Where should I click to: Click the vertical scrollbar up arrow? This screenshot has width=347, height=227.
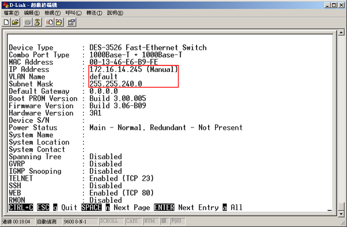[341, 32]
